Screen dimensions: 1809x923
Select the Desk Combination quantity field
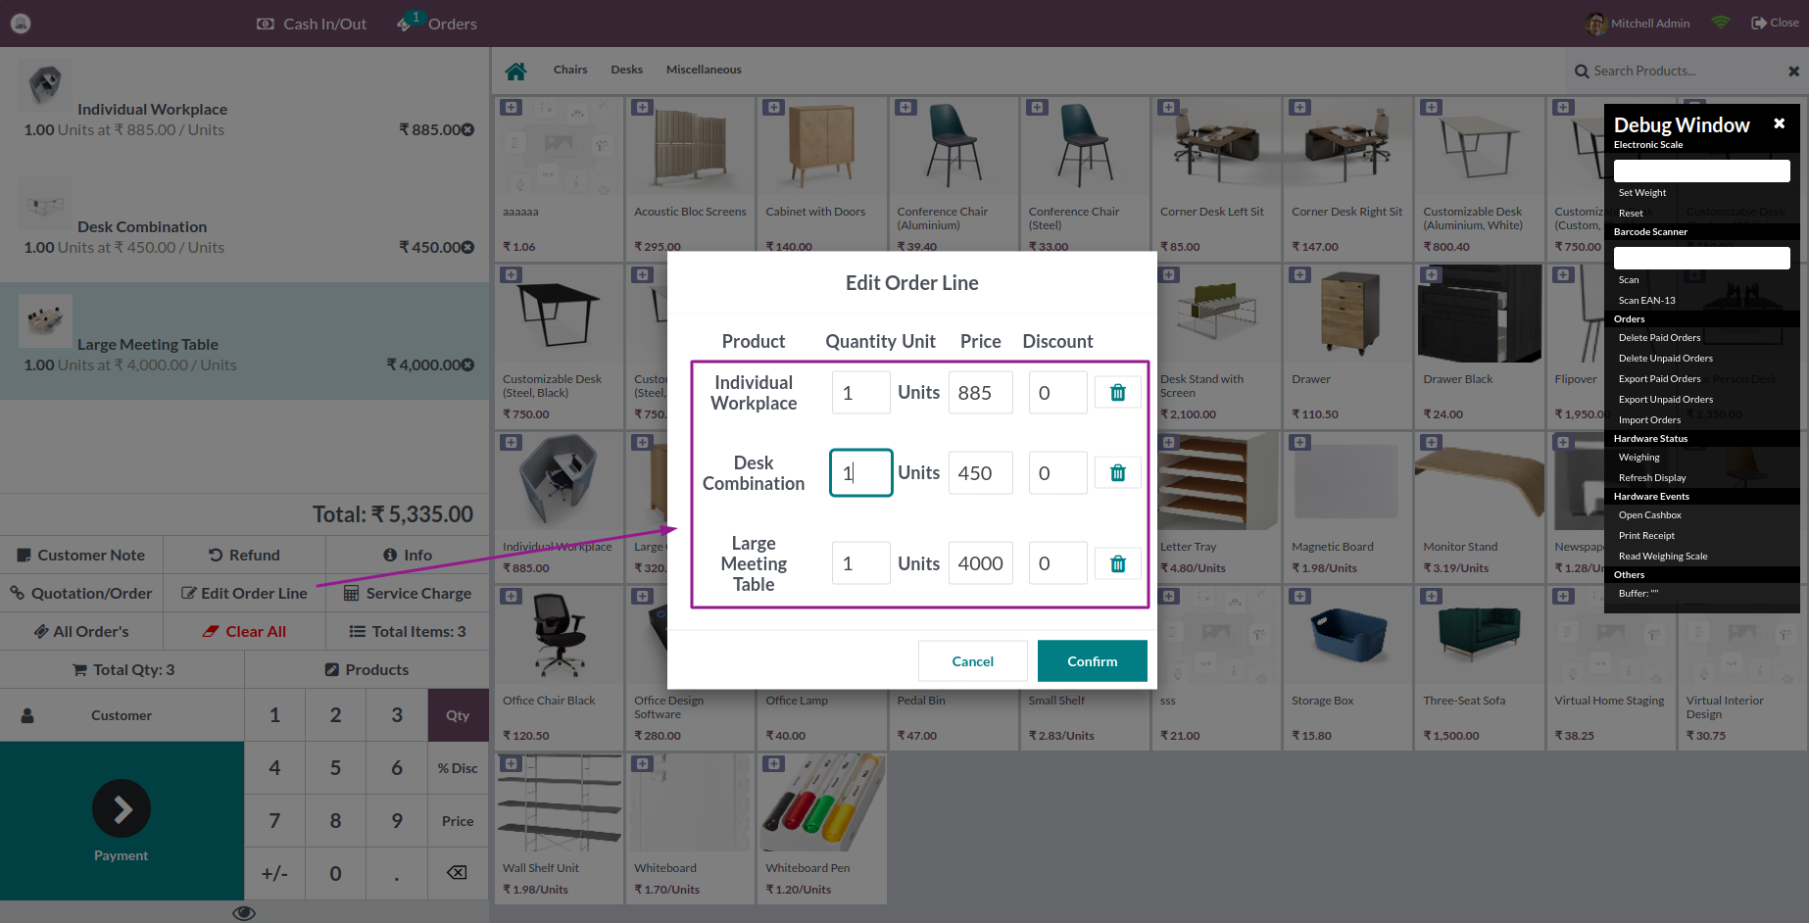(x=860, y=472)
